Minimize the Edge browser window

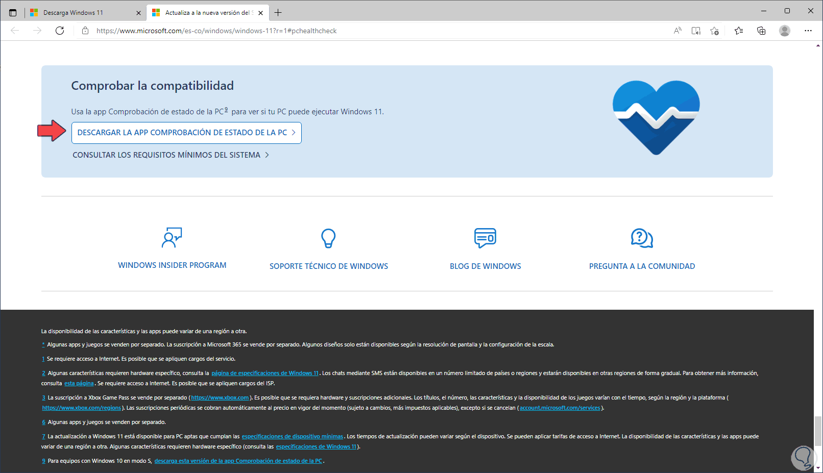click(x=764, y=11)
